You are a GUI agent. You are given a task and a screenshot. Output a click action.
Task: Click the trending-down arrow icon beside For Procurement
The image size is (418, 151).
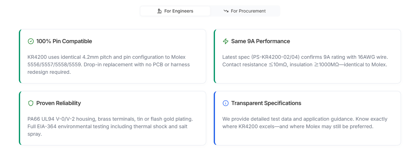[x=226, y=11]
